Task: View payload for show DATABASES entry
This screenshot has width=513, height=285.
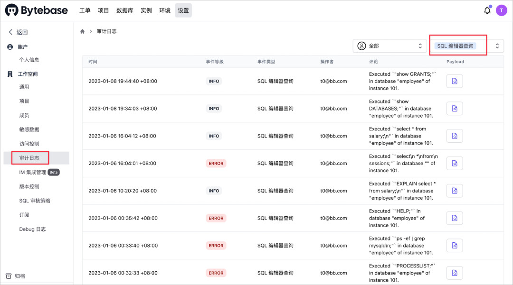Action: (455, 109)
